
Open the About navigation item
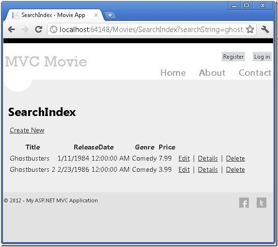click(212, 73)
